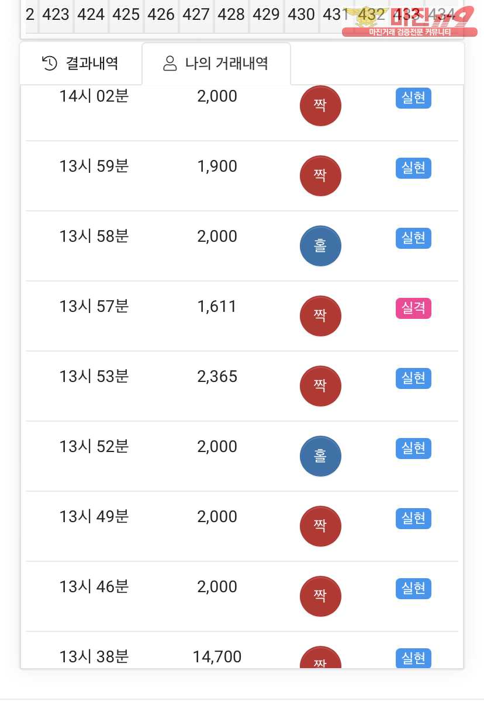
Task: Switch to the 나의 거래내역 tab
Action: point(216,64)
